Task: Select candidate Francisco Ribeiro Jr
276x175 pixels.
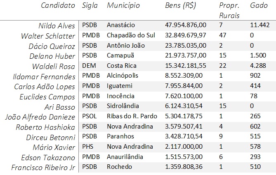Action: pyautogui.click(x=43, y=168)
